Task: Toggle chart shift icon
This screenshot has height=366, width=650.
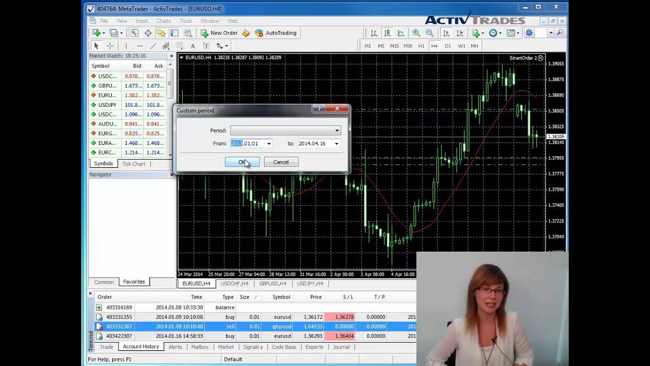Action: (x=460, y=33)
